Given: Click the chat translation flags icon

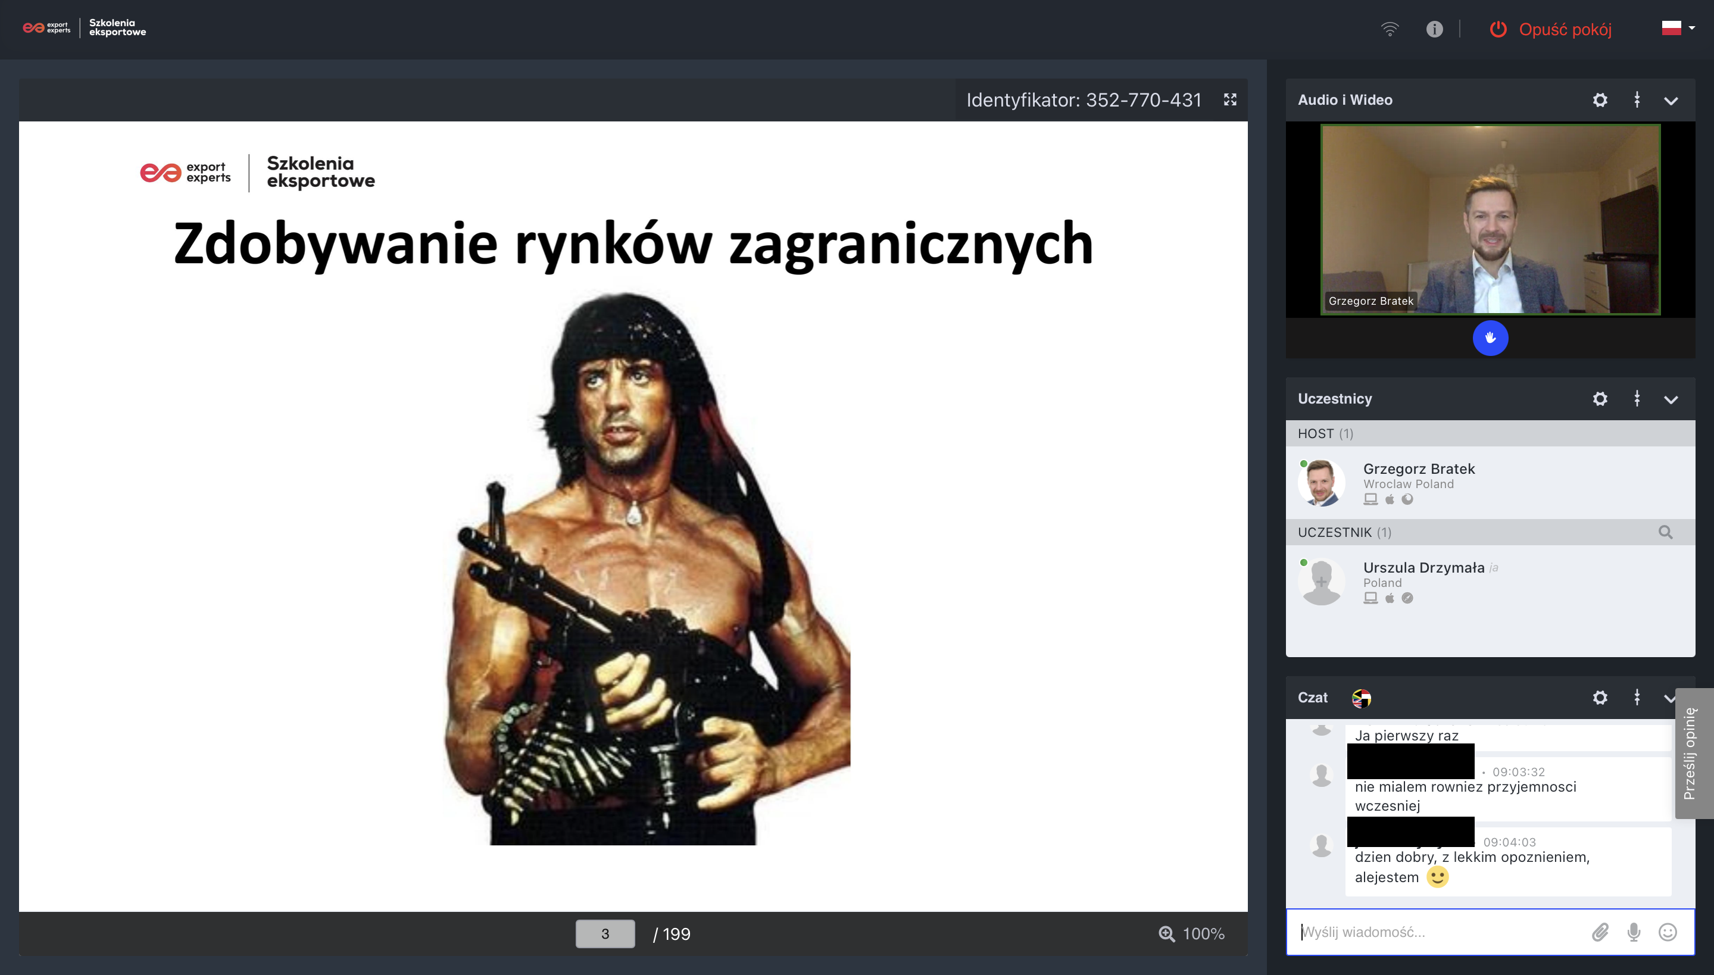Looking at the screenshot, I should (x=1361, y=698).
